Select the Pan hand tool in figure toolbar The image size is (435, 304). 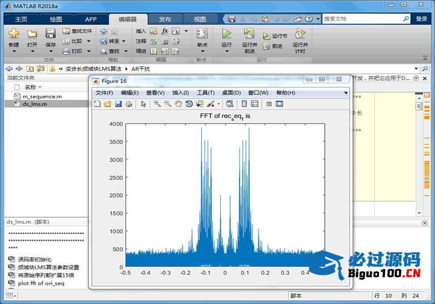point(178,104)
